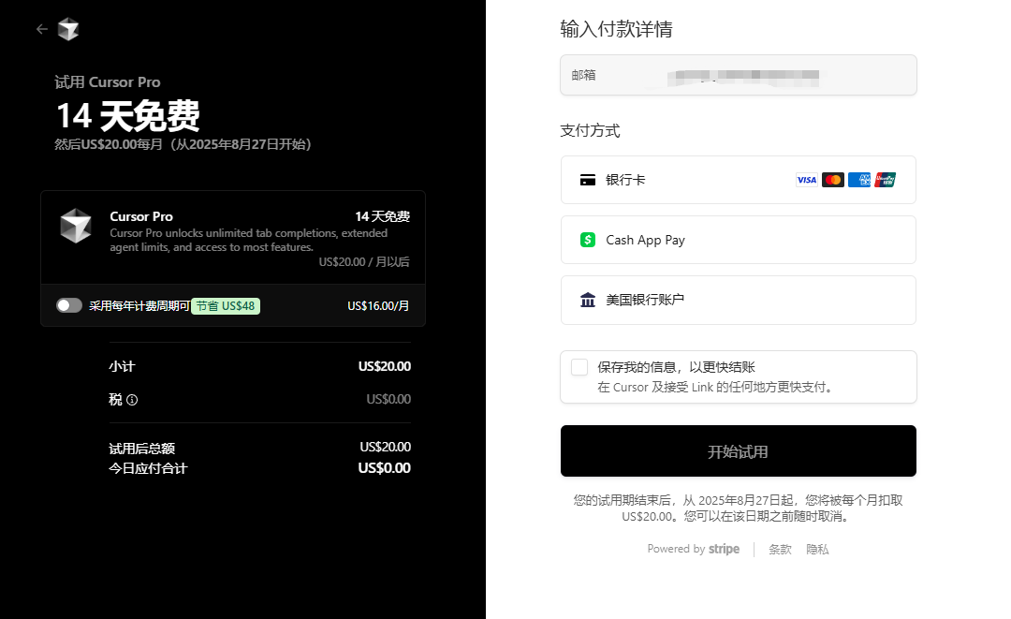Click the American Express logo
1011x619 pixels.
tap(858, 180)
